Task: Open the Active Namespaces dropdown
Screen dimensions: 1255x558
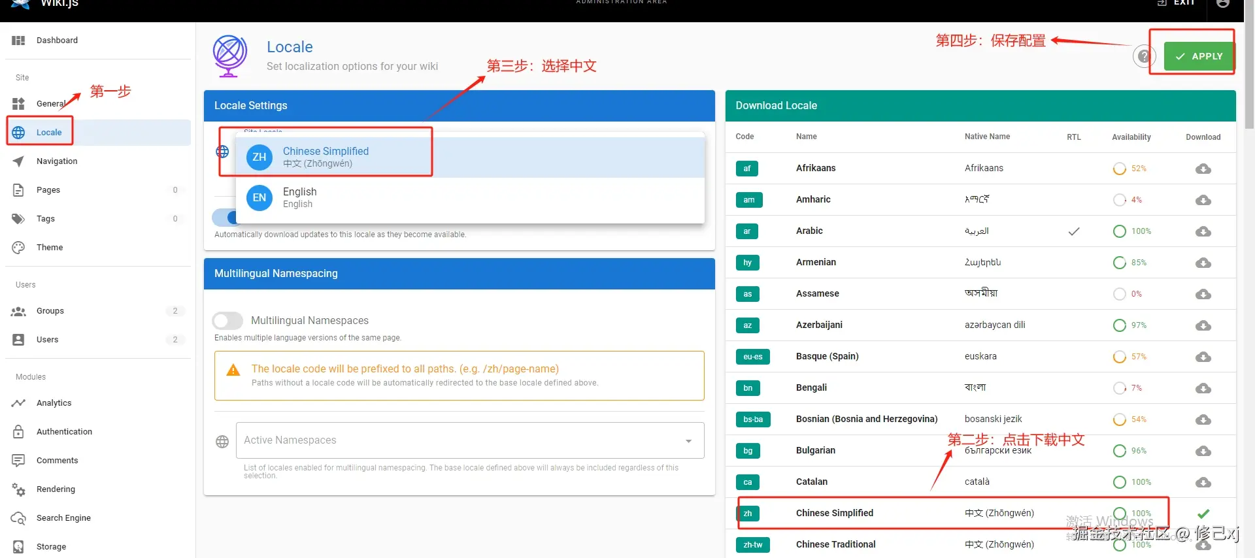Action: [470, 440]
